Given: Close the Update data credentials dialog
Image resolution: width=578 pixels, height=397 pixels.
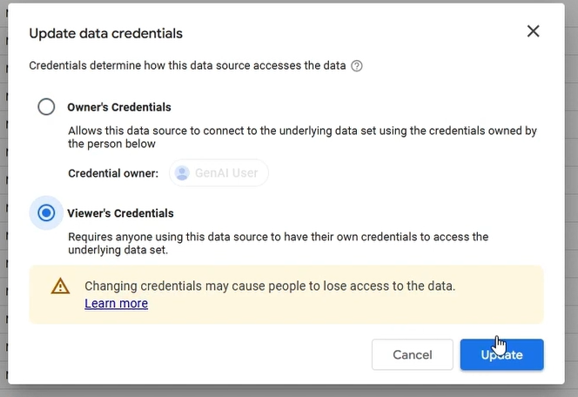Looking at the screenshot, I should point(534,32).
